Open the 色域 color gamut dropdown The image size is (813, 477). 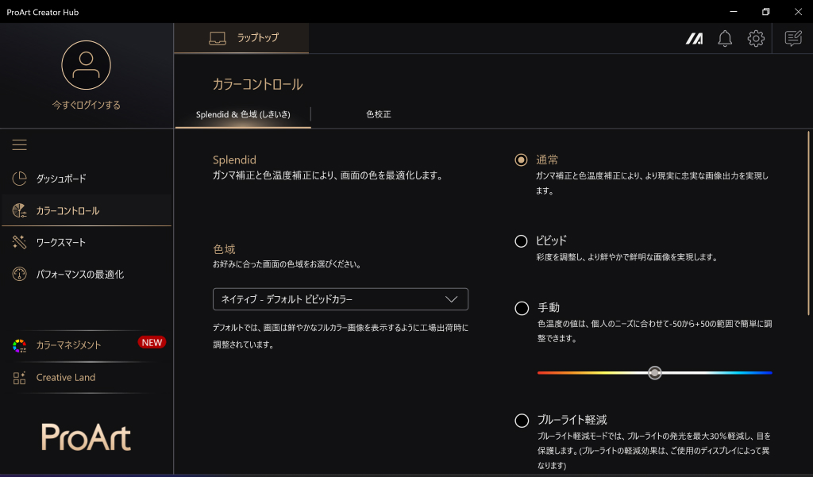click(341, 299)
